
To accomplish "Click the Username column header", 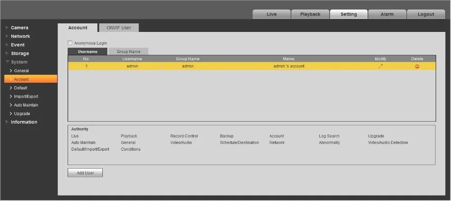I will click(x=132, y=59).
